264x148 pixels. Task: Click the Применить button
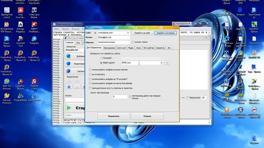[114, 116]
